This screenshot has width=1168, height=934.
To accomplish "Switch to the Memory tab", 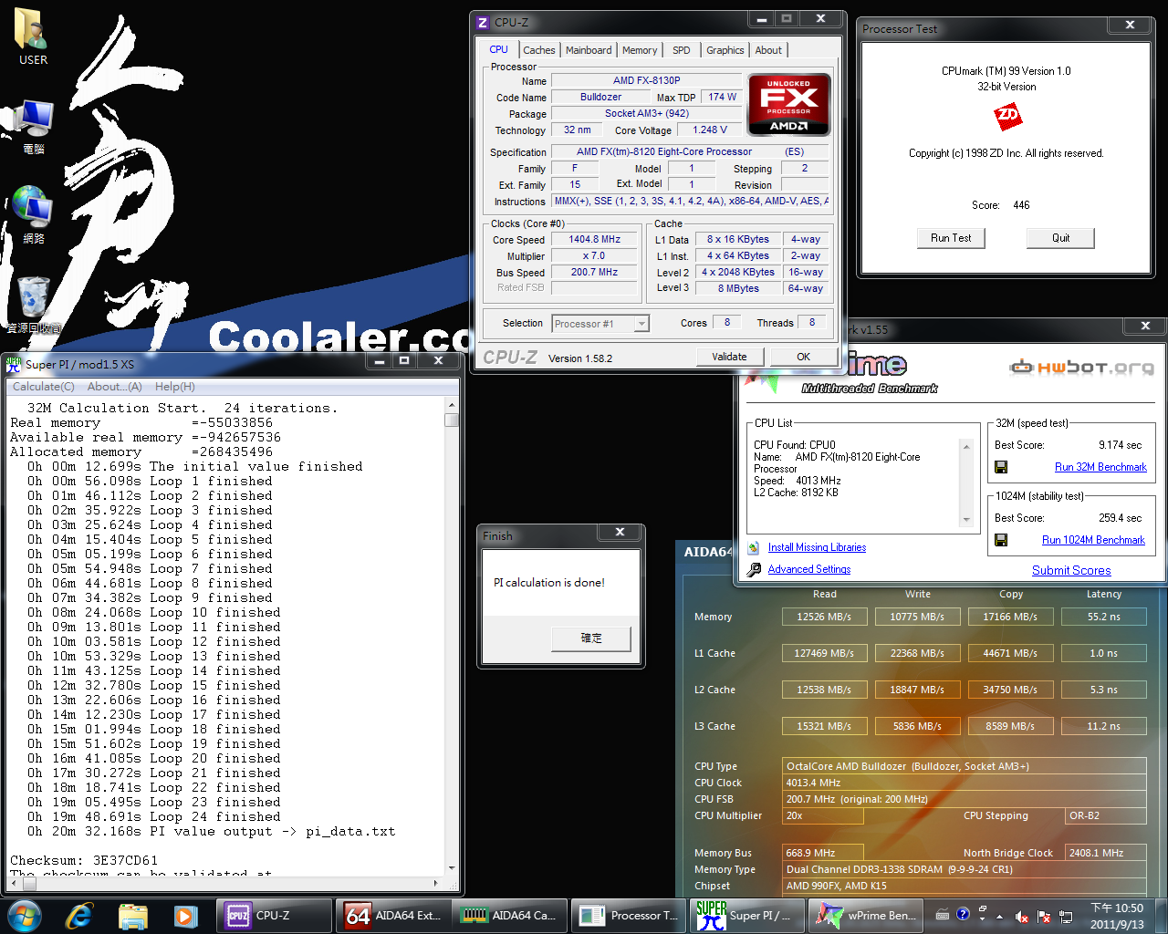I will (x=640, y=50).
